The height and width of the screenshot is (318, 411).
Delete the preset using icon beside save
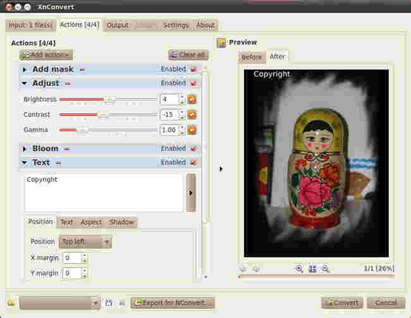pos(121,303)
